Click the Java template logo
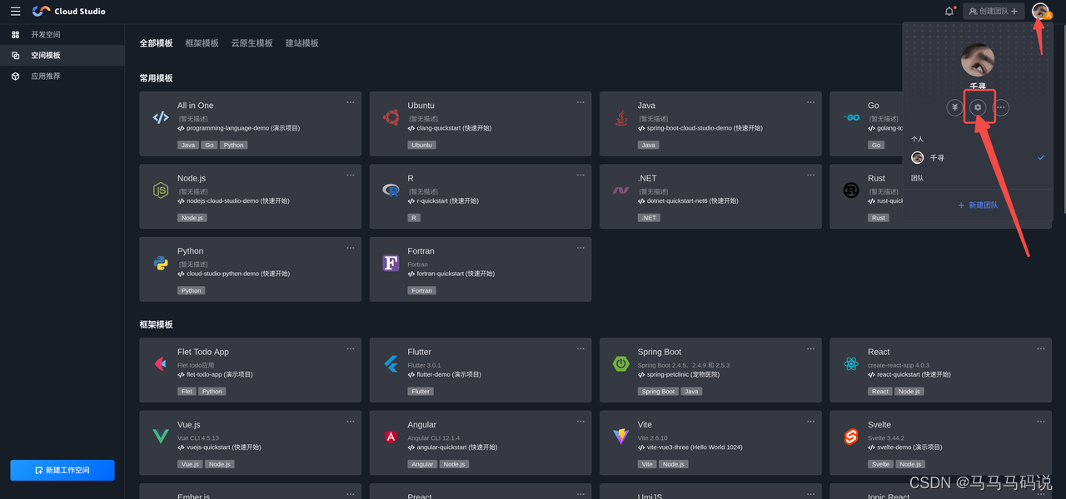The width and height of the screenshot is (1066, 499). (620, 117)
